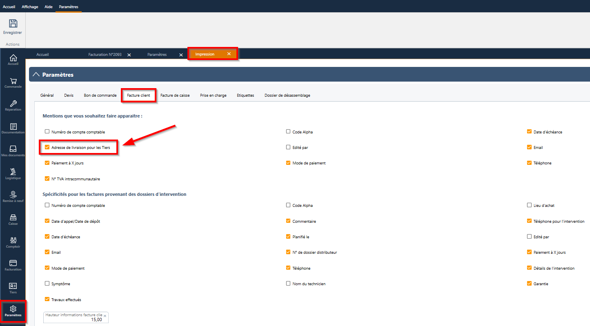Check the Edité par box in Mentions
590x326 pixels.
(288, 147)
